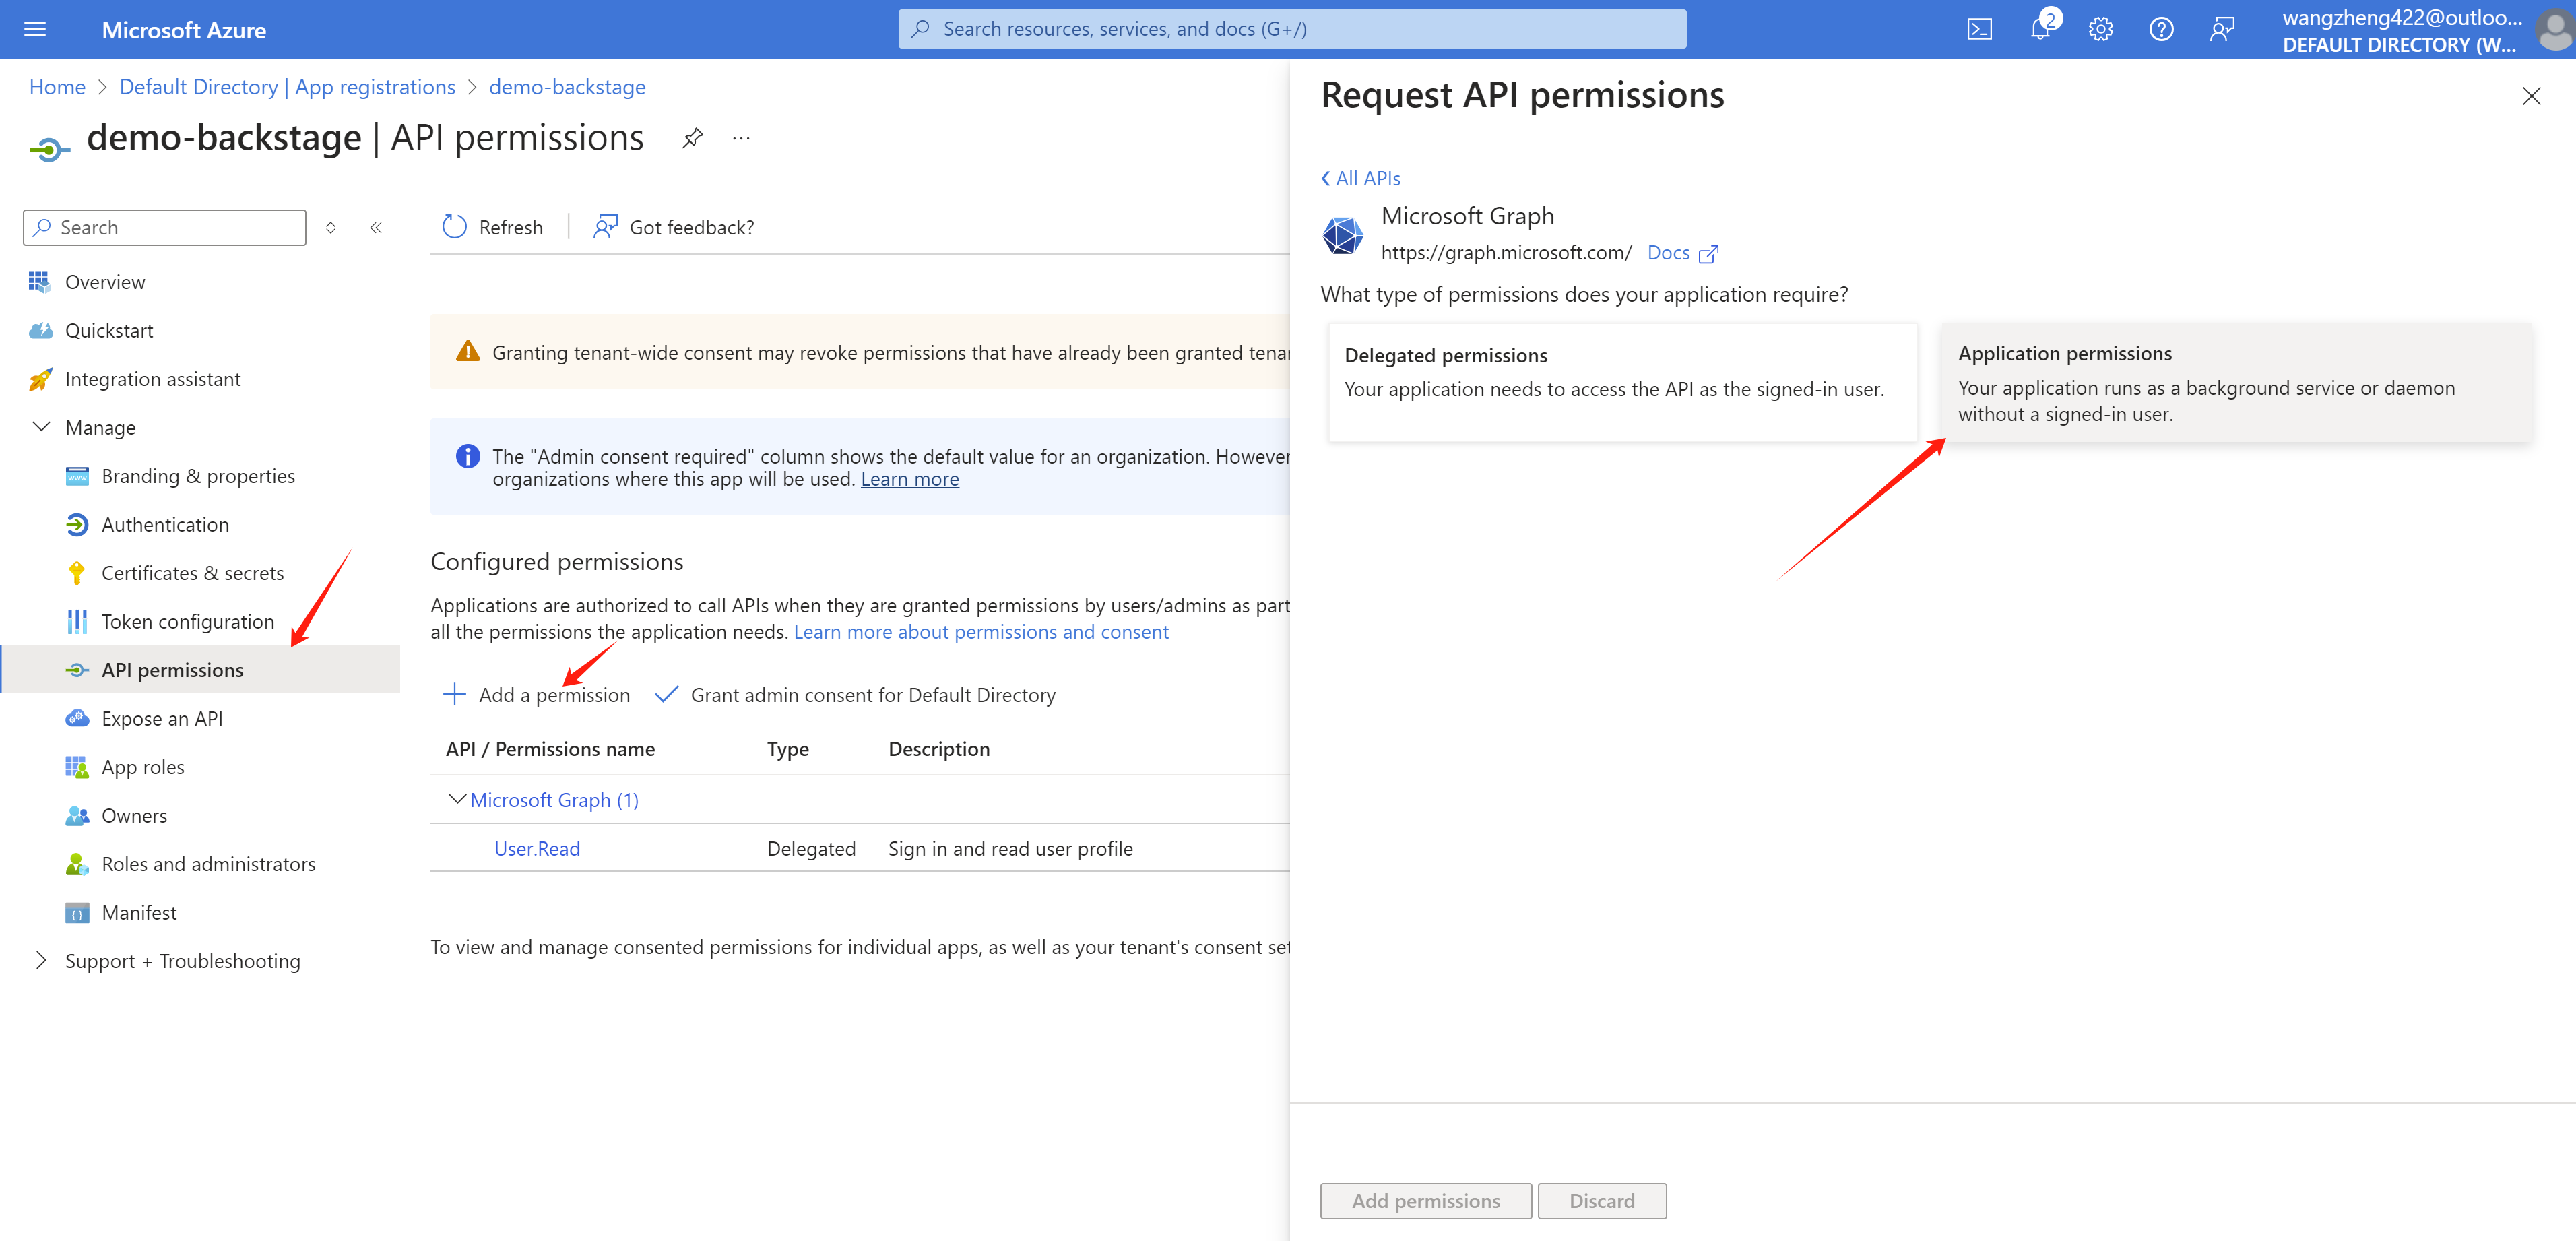Click the top bar feedback icon
This screenshot has height=1241, width=2576.
point(2221,29)
